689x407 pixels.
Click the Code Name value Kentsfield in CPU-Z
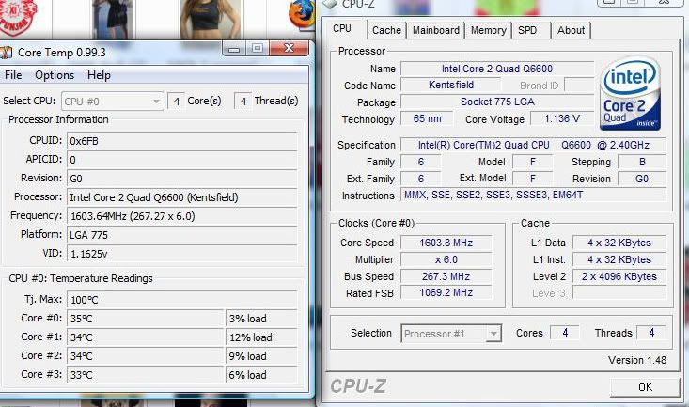[x=451, y=85]
